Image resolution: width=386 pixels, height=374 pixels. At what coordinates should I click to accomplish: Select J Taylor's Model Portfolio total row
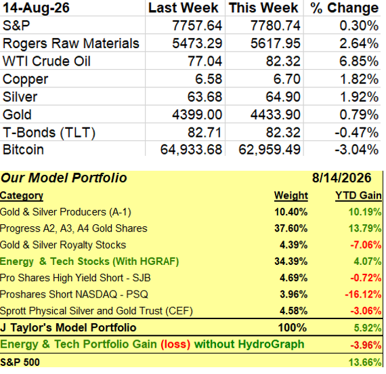pyautogui.click(x=191, y=327)
